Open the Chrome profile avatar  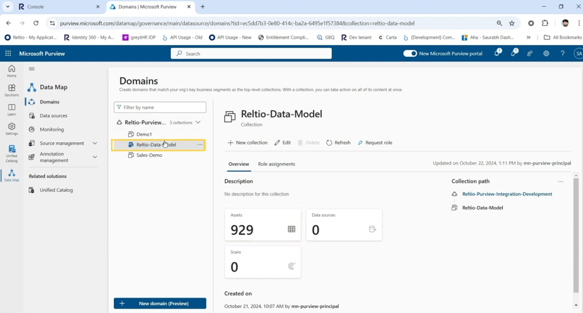565,23
